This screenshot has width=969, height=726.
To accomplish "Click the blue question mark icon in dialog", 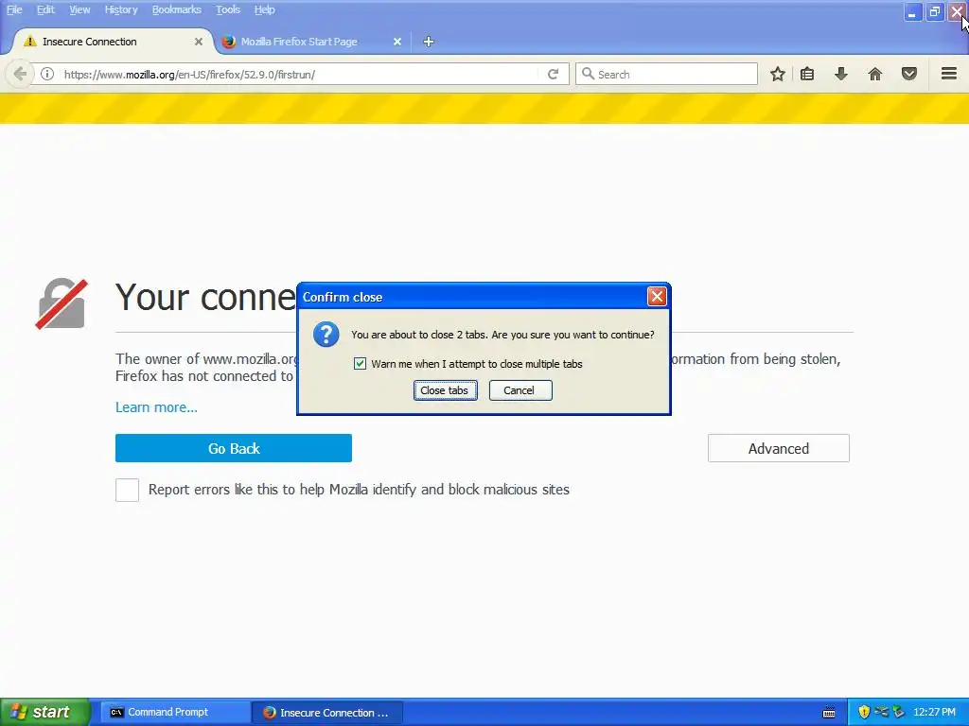I will point(326,335).
